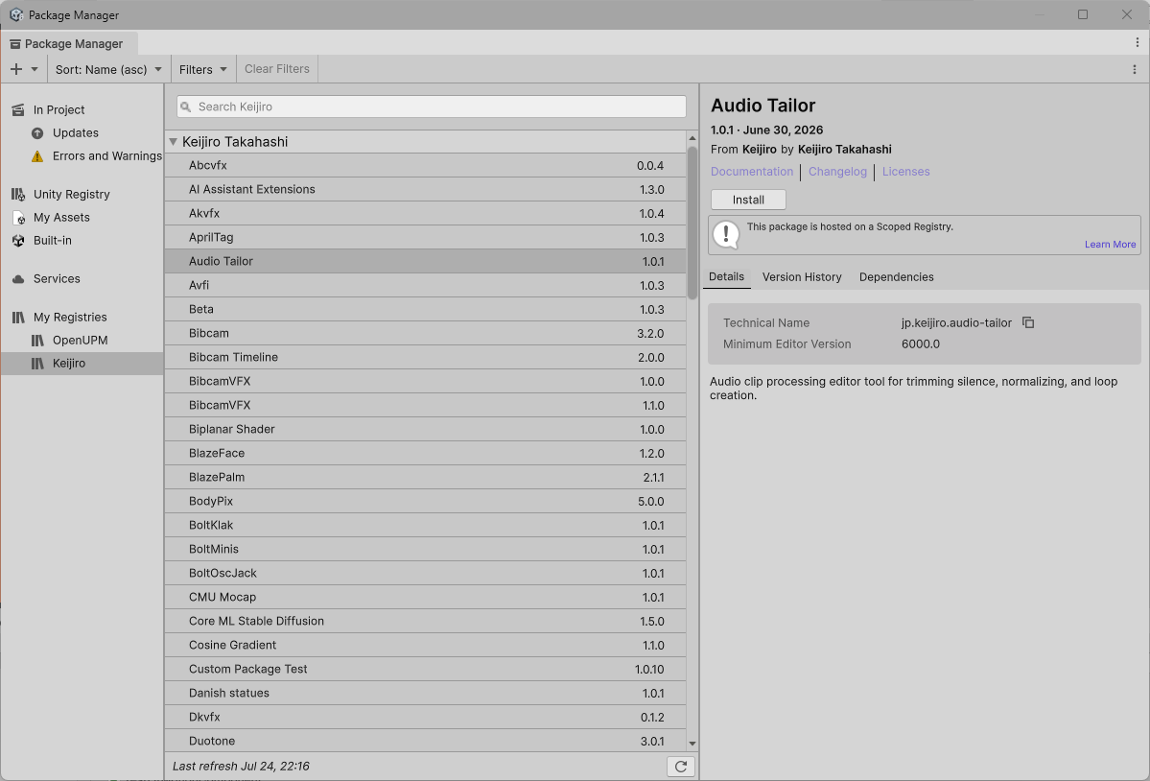1150x781 pixels.
Task: Click the Updates arrow icon
Action: pos(37,132)
